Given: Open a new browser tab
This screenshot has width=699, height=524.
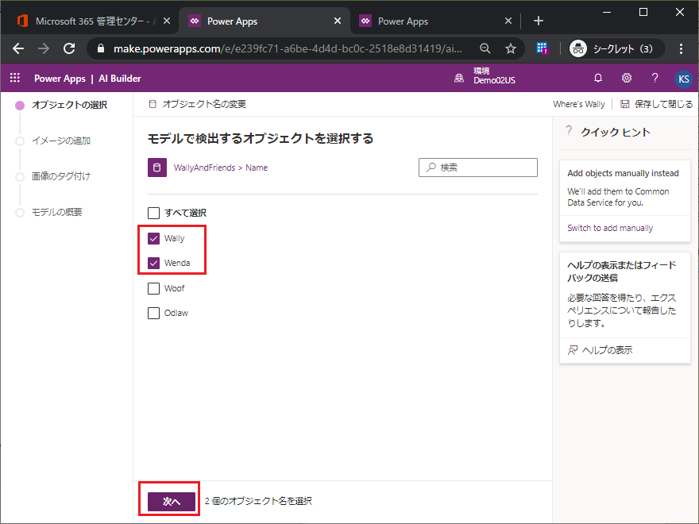Looking at the screenshot, I should pyautogui.click(x=538, y=21).
